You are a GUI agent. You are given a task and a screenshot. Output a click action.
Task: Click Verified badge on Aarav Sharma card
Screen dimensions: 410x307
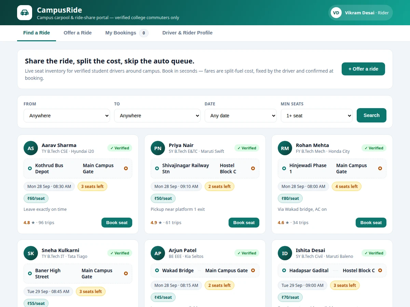(x=120, y=148)
